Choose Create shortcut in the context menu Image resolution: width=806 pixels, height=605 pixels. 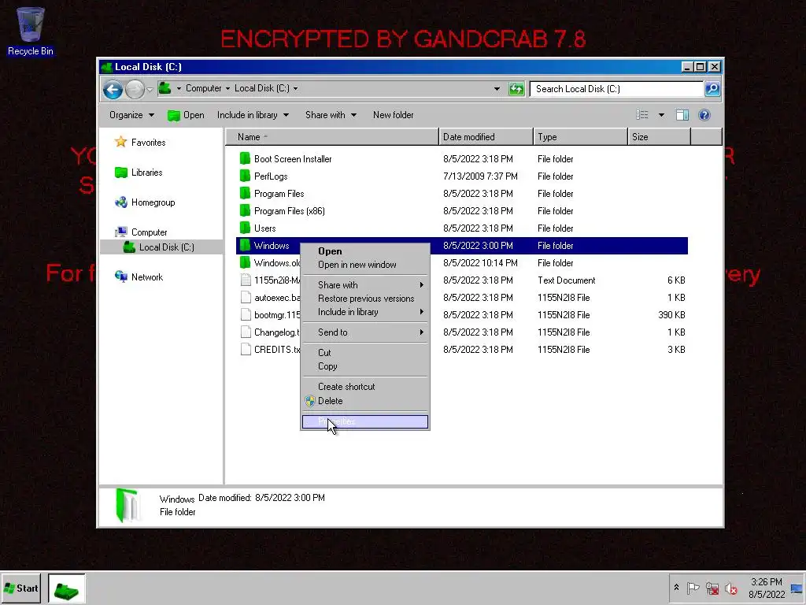pyautogui.click(x=365, y=386)
